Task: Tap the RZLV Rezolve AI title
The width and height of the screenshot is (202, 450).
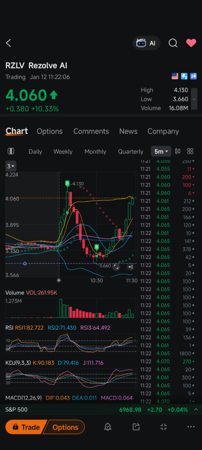Action: click(36, 66)
